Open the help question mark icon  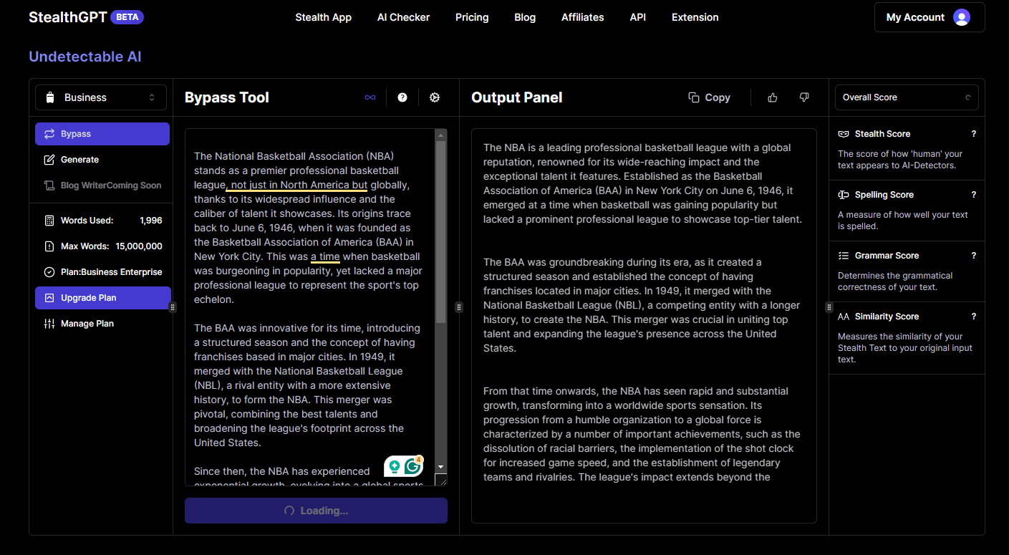point(402,97)
